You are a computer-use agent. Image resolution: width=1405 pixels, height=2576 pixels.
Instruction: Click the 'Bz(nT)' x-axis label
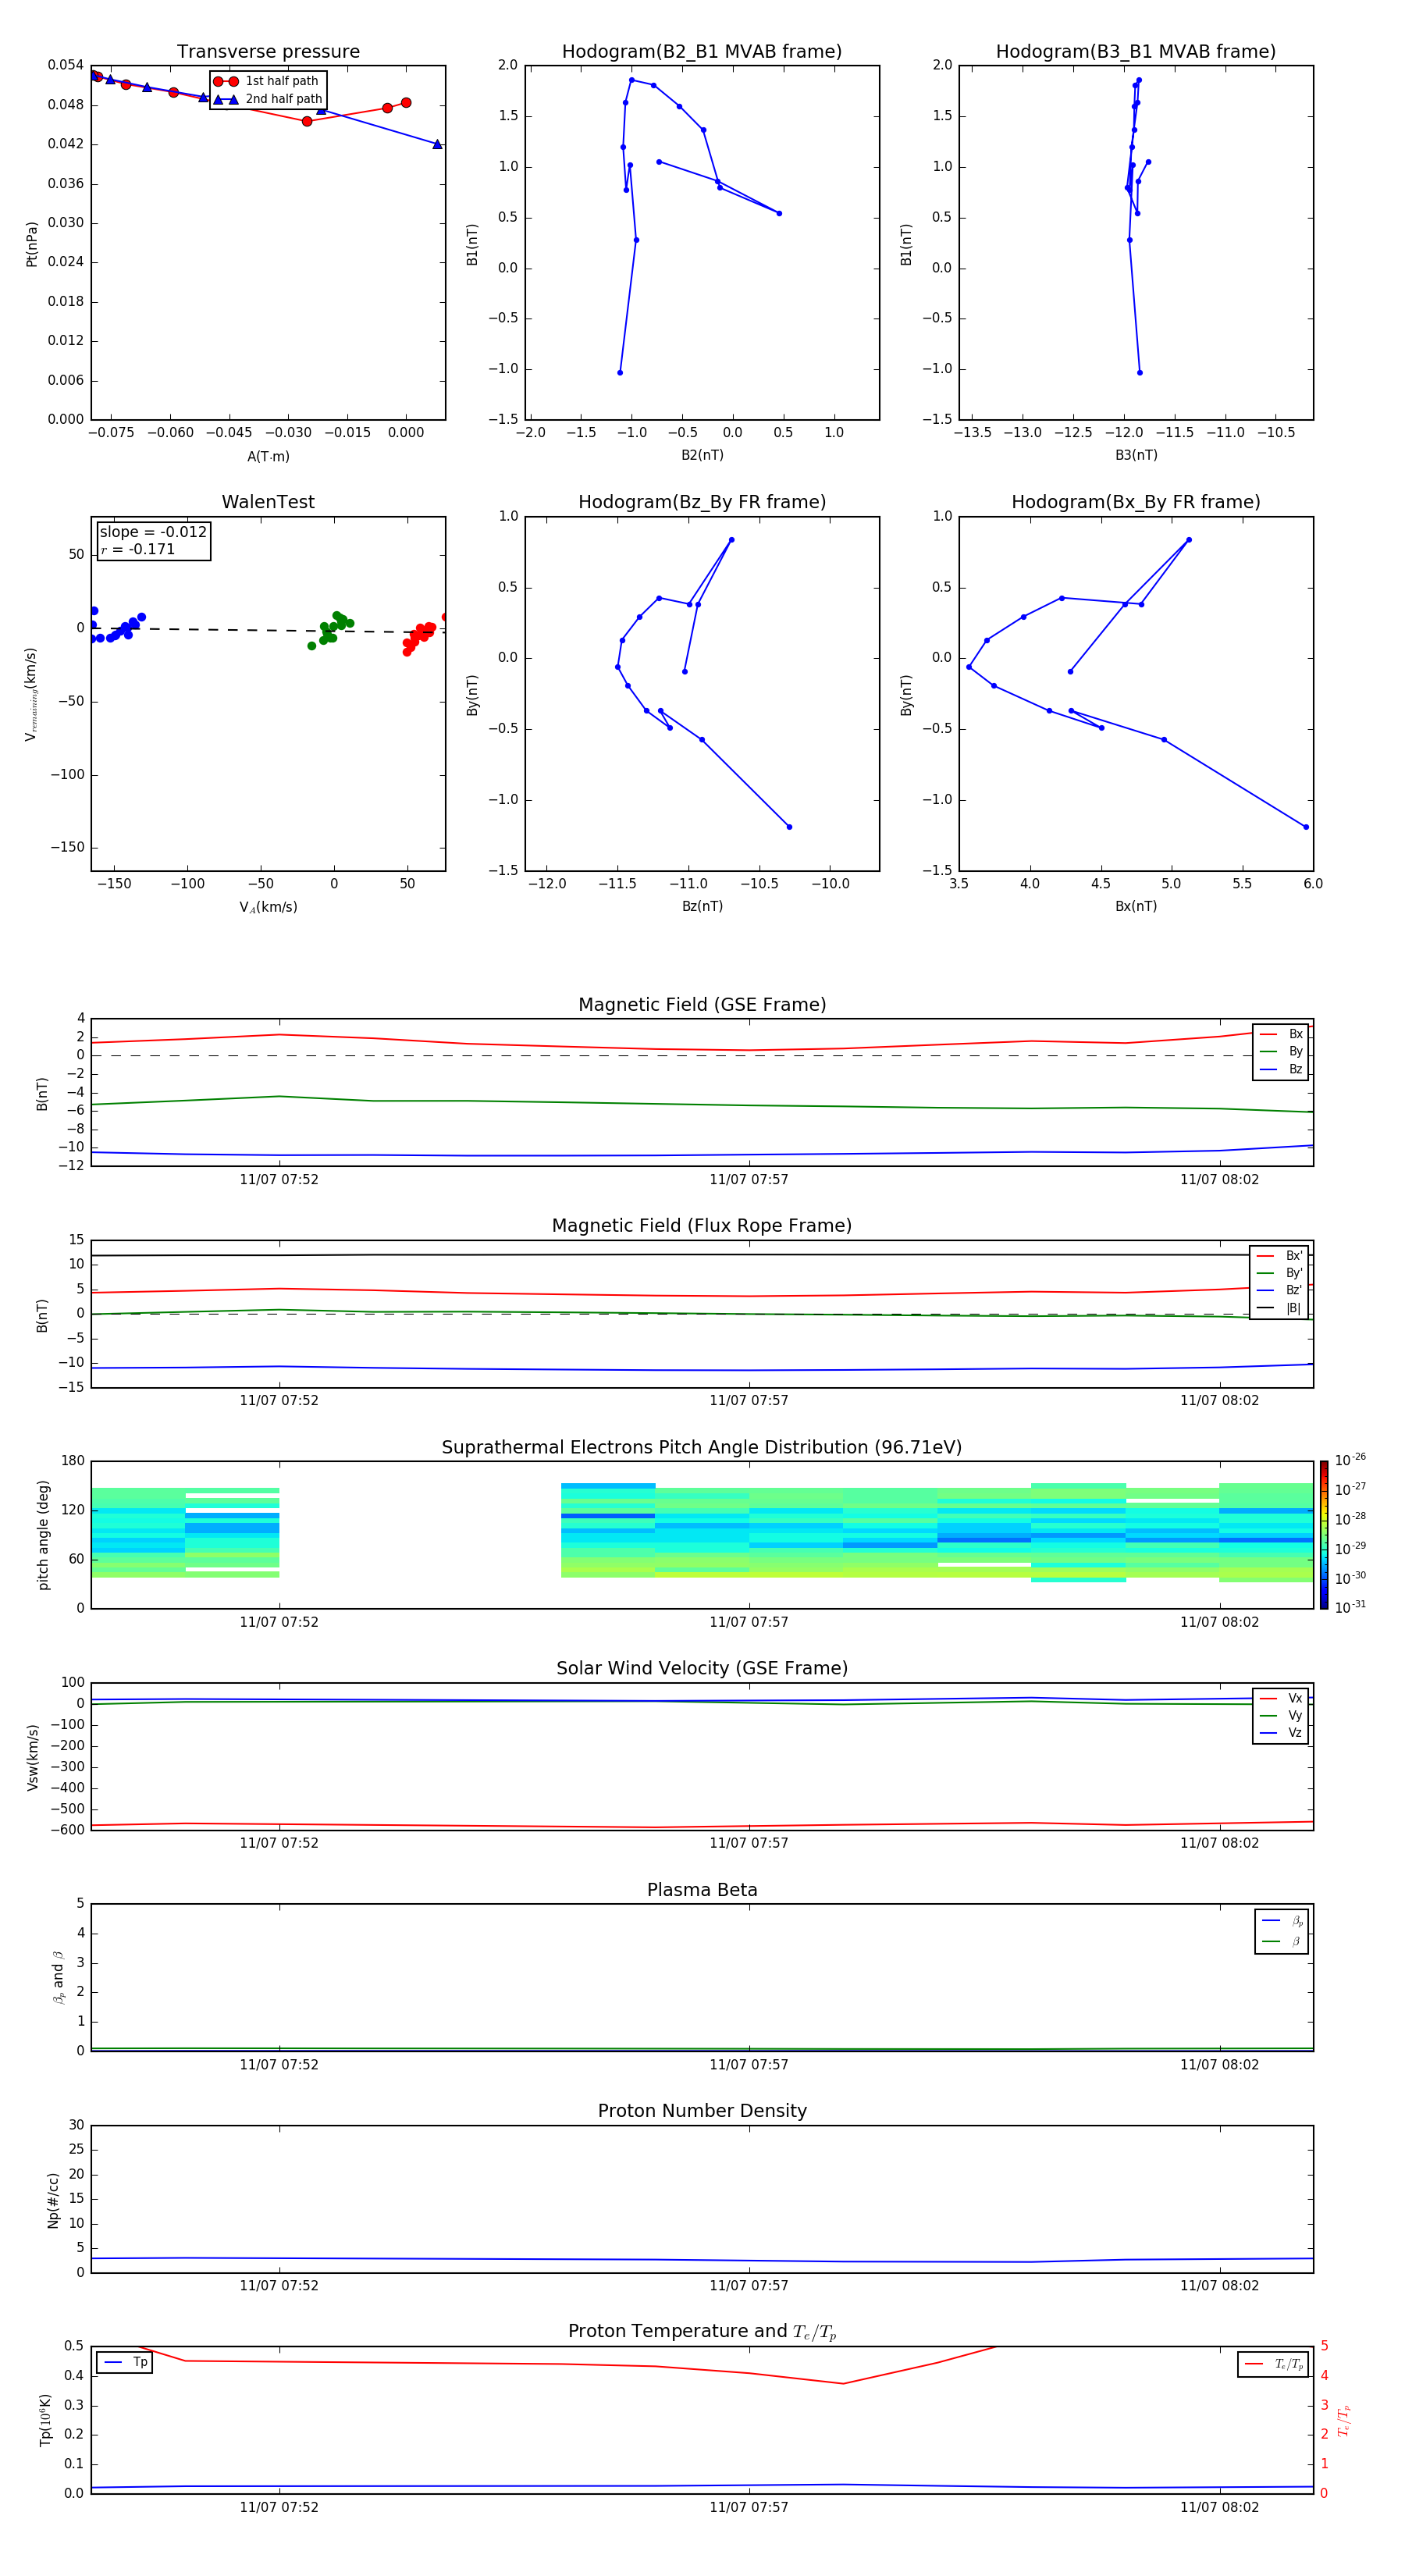point(702,907)
